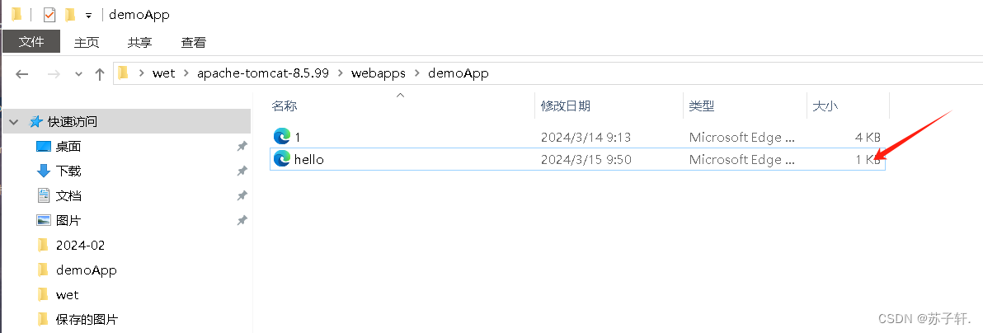This screenshot has height=333, width=983.
Task: Open 下载 in the navigation pane
Action: pos(68,171)
